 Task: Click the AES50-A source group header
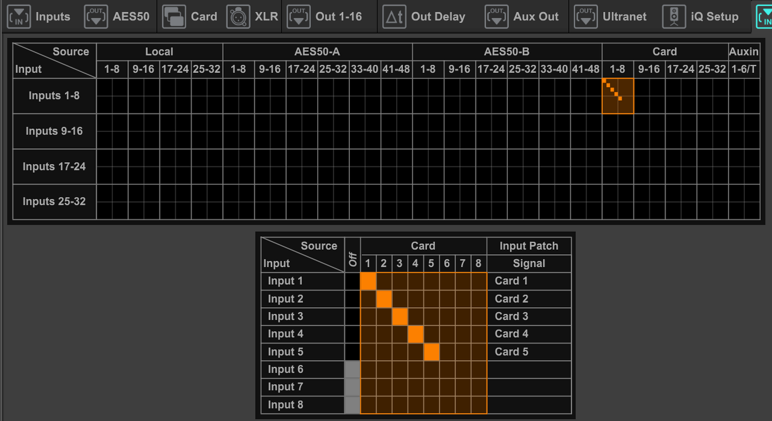(x=317, y=52)
